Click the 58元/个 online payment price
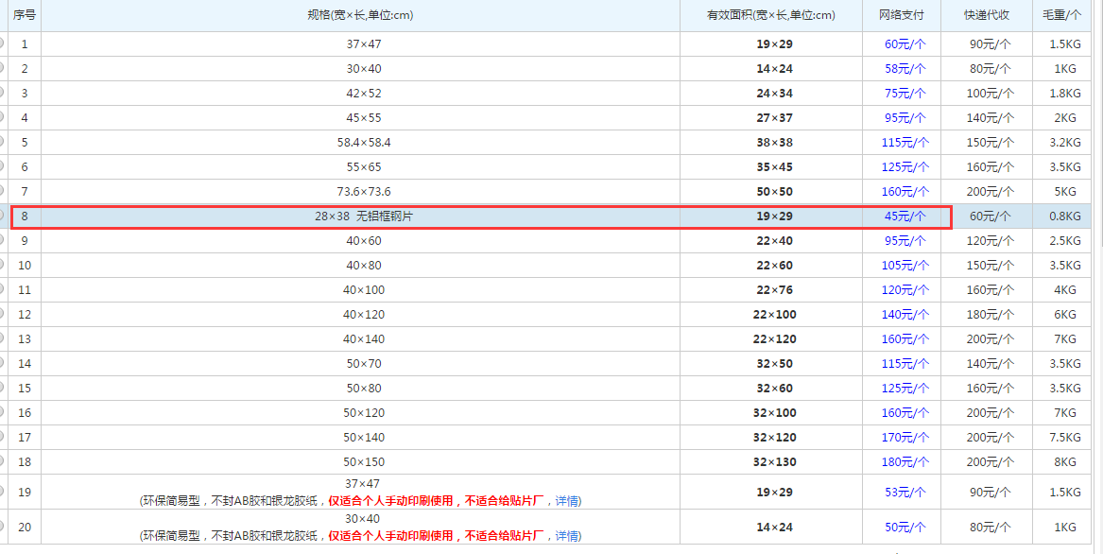This screenshot has width=1103, height=554. (x=905, y=69)
